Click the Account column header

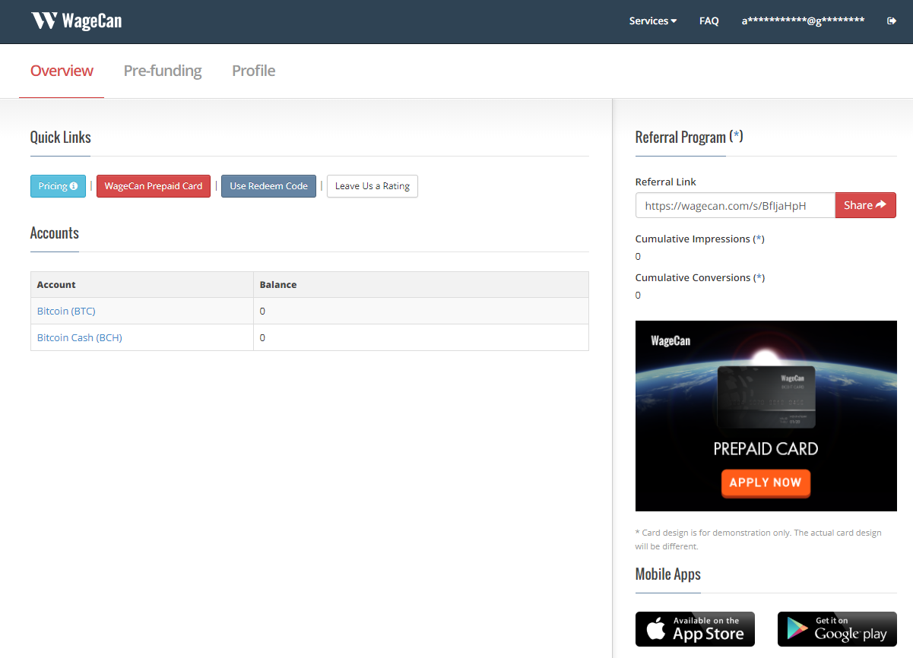tap(142, 285)
